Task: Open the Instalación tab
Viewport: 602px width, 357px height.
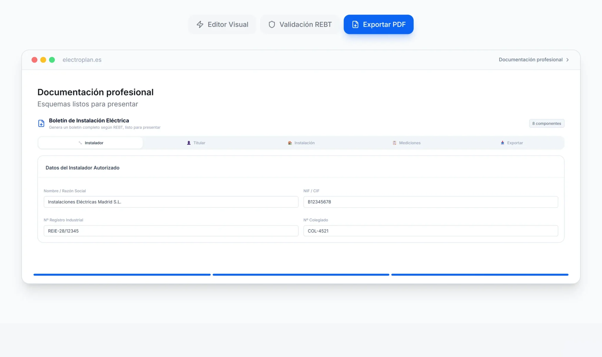Action: pyautogui.click(x=301, y=143)
